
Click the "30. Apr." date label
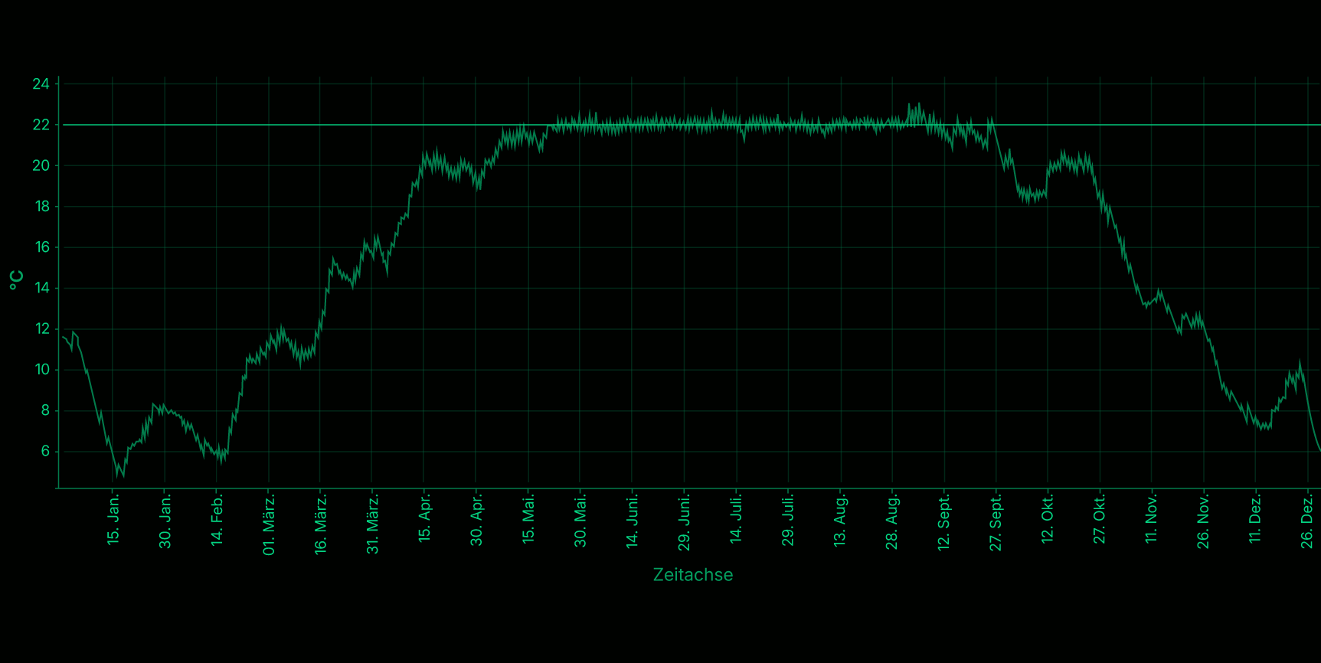477,520
